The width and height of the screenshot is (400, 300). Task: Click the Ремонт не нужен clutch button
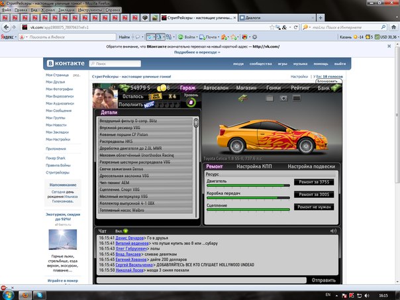pos(314,207)
